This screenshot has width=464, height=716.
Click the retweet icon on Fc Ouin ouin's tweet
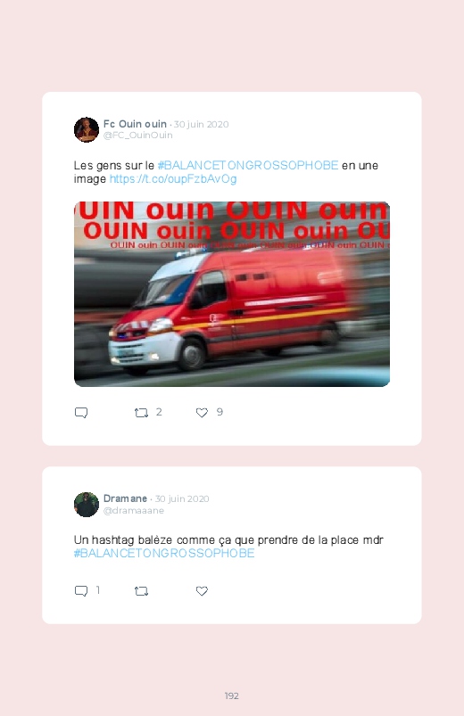(x=141, y=413)
